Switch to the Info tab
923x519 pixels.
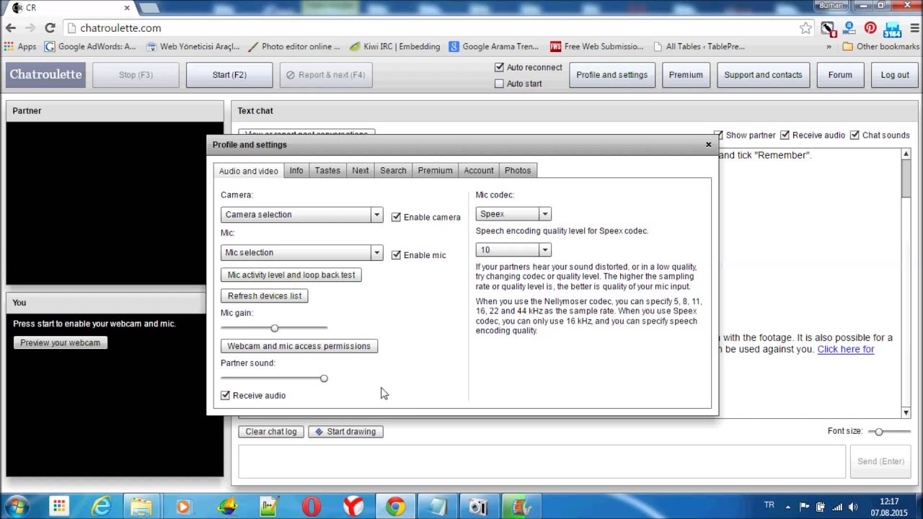click(296, 171)
